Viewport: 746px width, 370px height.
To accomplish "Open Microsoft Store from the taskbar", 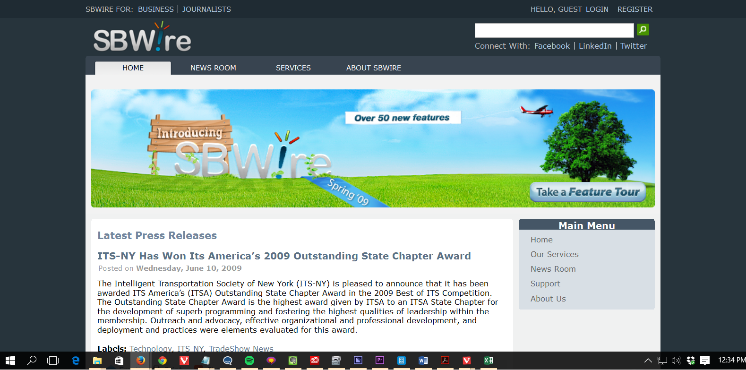I will 119,361.
